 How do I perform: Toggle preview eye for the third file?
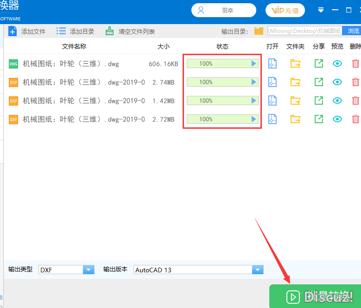pyautogui.click(x=337, y=101)
